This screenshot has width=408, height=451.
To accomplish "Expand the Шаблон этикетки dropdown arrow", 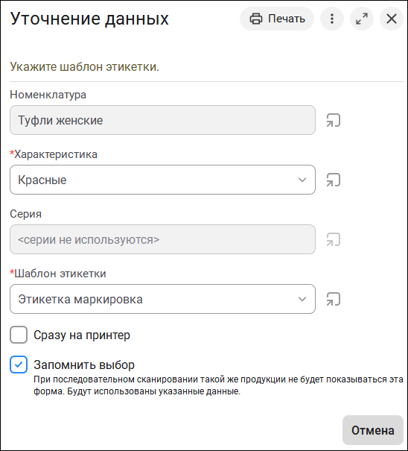I will [x=302, y=299].
